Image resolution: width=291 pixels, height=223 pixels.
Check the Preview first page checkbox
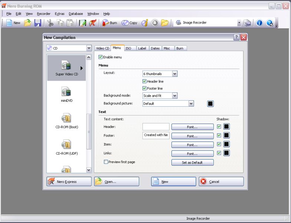[x=106, y=162]
